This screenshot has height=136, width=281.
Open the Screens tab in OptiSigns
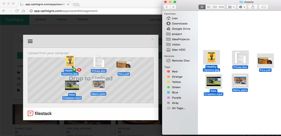pyautogui.click(x=41, y=20)
